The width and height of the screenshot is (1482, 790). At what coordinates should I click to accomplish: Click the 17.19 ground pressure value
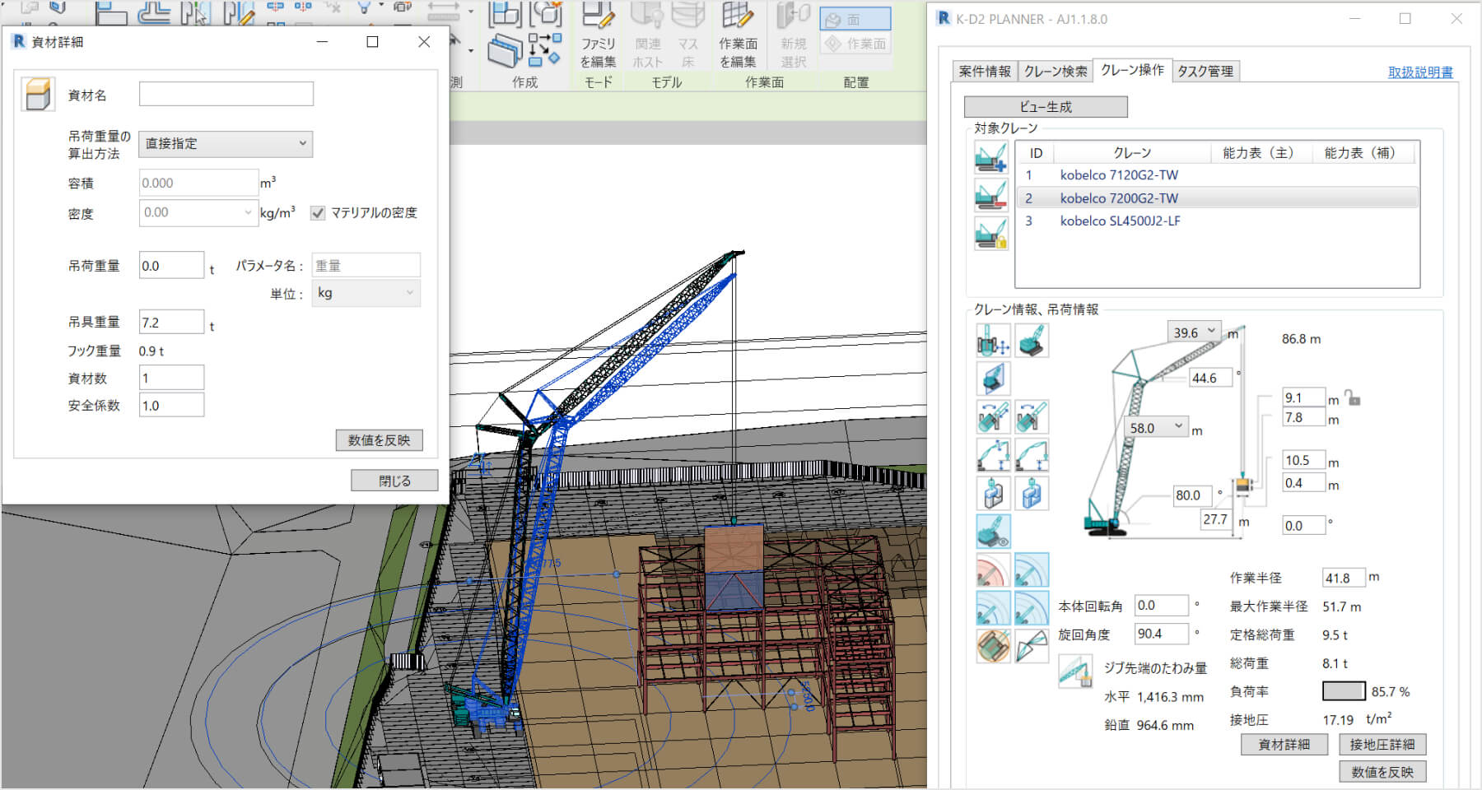[x=1338, y=720]
